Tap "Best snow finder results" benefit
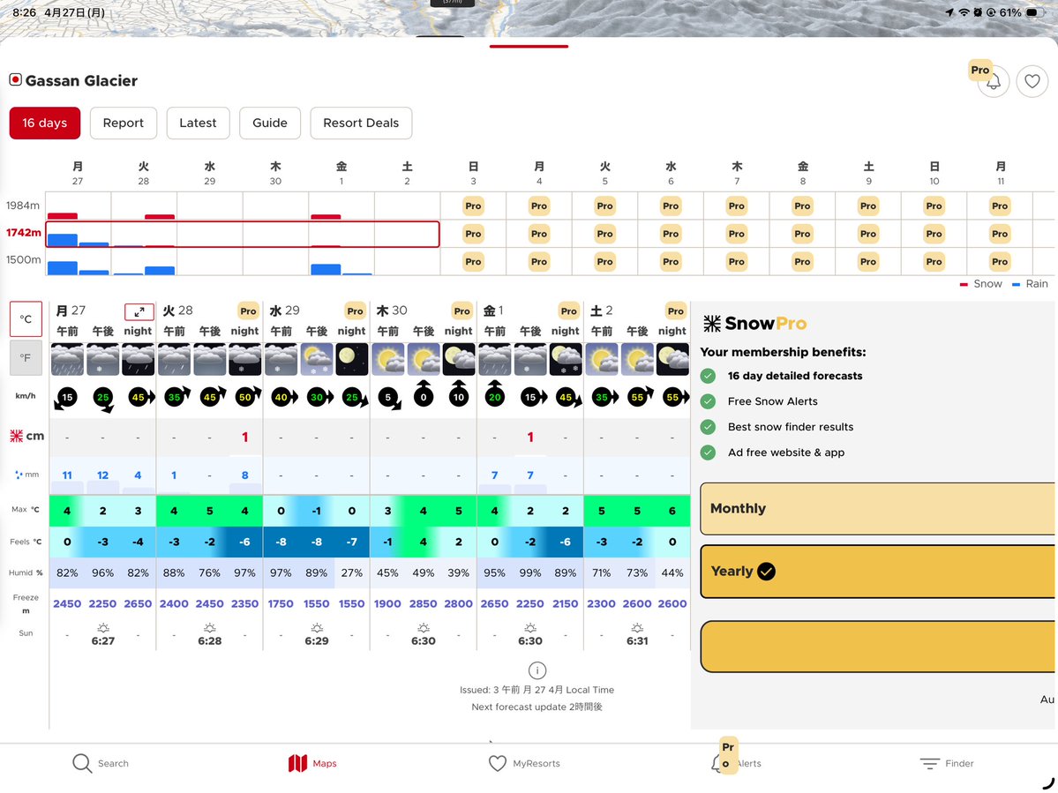 [x=790, y=427]
